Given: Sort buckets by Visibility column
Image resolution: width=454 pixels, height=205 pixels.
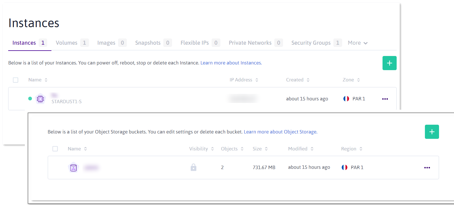Looking at the screenshot, I should [201, 149].
